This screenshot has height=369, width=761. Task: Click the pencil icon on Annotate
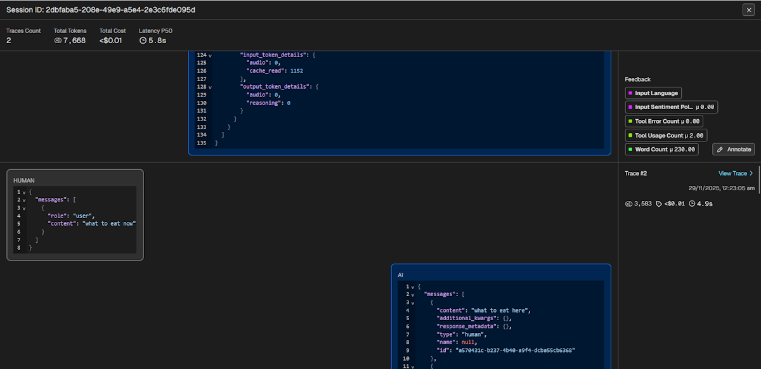tap(720, 150)
